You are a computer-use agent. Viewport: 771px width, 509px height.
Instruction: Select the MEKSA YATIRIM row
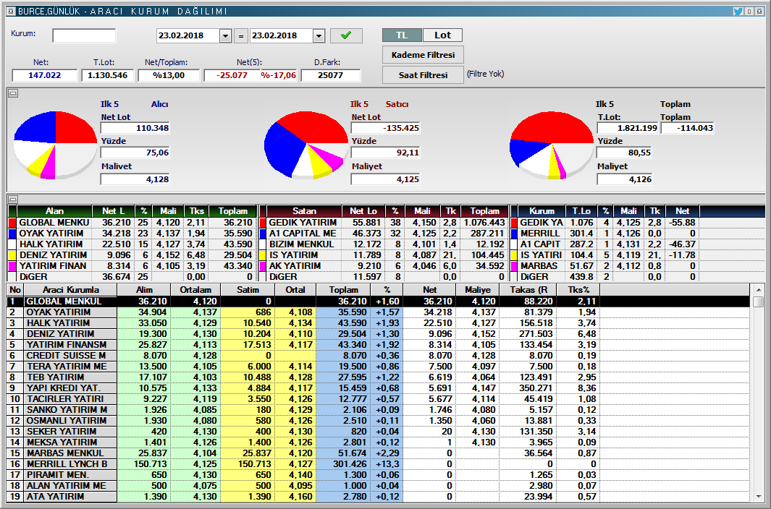pyautogui.click(x=379, y=442)
